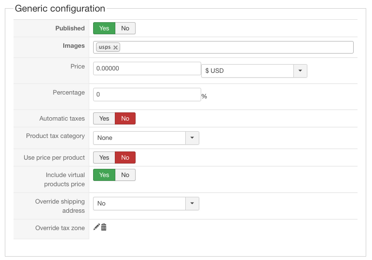
Task: Set Published to No
Action: [x=125, y=28]
